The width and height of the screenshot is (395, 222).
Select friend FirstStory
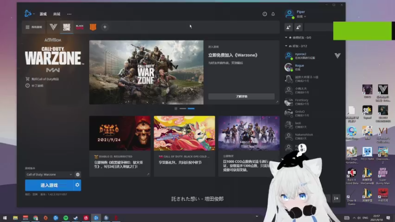(313, 102)
